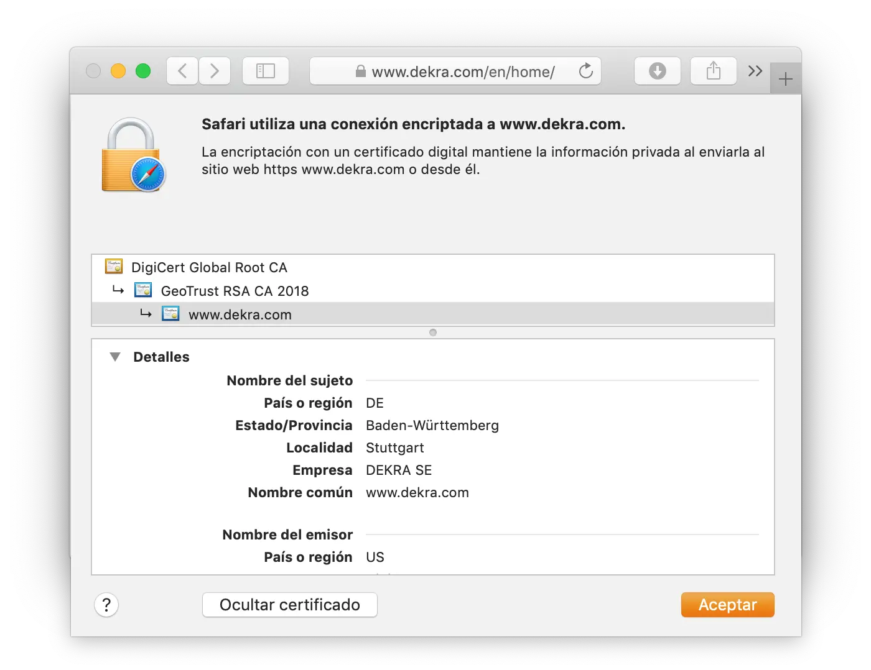Toggle the Safari sidebar button

click(266, 71)
